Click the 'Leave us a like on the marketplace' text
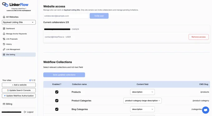This screenshot has width=212, height=116. click(x=19, y=10)
